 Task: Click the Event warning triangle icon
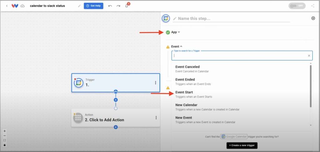pyautogui.click(x=168, y=47)
